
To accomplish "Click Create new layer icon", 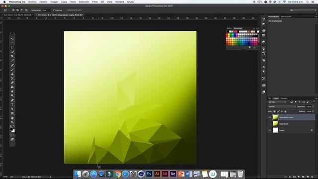I will click(x=308, y=177).
